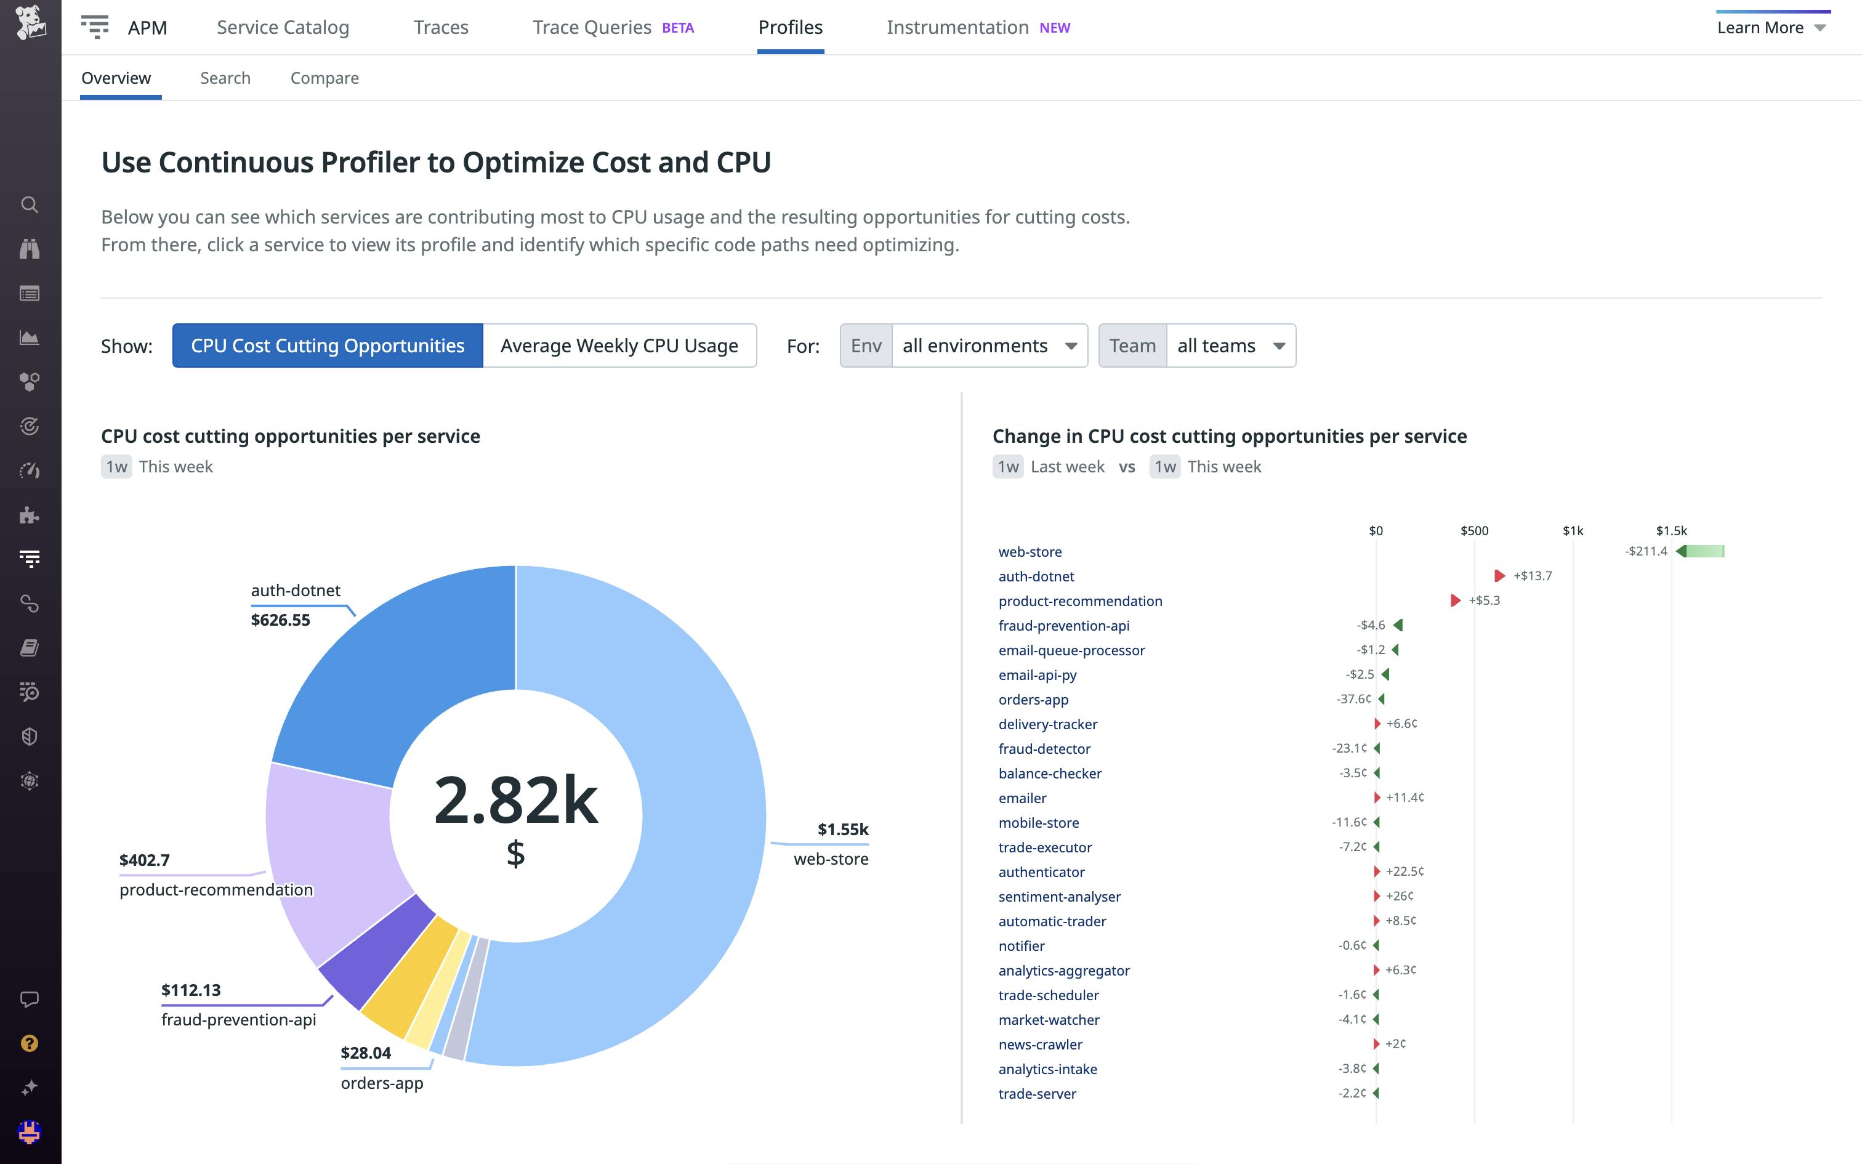This screenshot has width=1862, height=1164.
Task: Open Dashboards using the chart sidebar icon
Action: pyautogui.click(x=29, y=336)
